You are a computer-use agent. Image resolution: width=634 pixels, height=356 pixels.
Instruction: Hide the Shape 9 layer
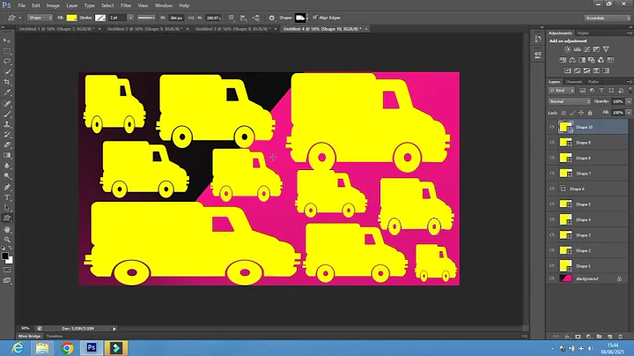coord(552,143)
